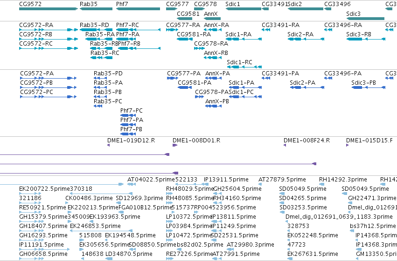Select EST AT04022.5prime

point(151,180)
